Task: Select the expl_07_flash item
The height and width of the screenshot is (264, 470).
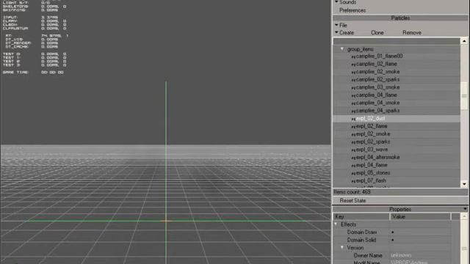Action: [371, 180]
